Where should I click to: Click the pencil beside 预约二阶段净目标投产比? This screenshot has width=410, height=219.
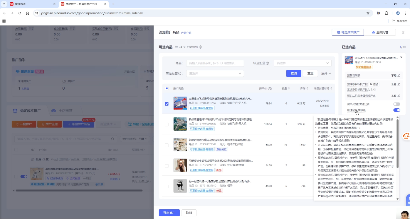click(399, 96)
